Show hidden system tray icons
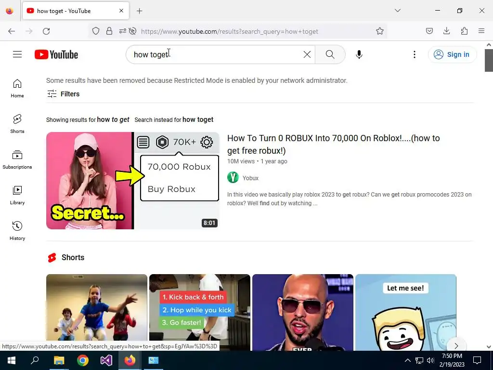 [407, 360]
